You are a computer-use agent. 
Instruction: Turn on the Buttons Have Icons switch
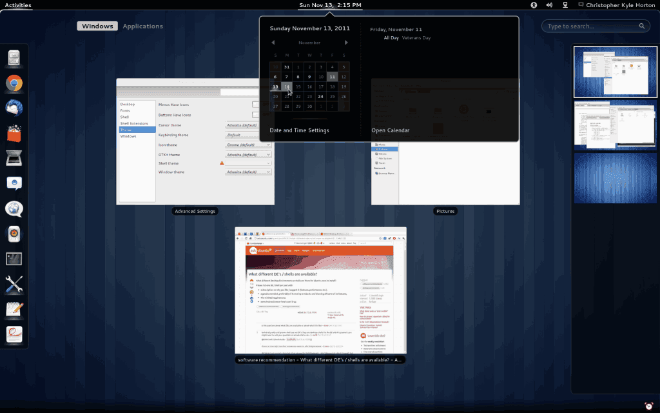point(257,115)
